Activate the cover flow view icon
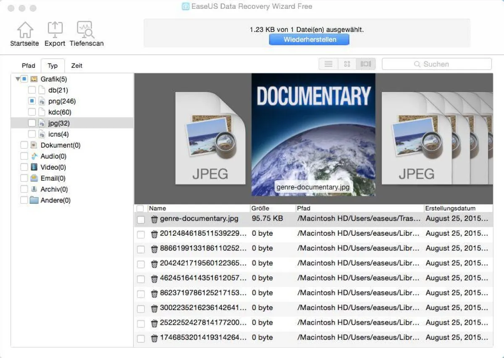504x358 pixels. click(x=366, y=63)
